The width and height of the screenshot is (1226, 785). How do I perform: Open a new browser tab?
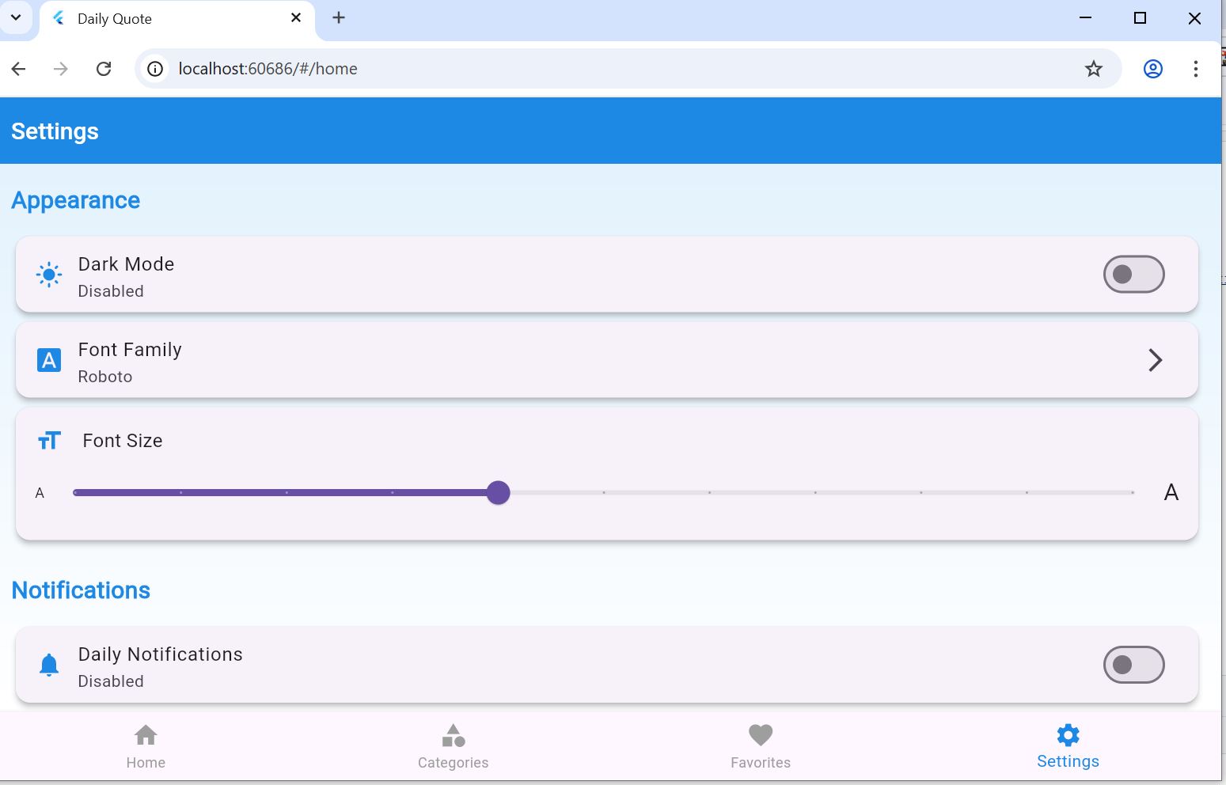(339, 17)
